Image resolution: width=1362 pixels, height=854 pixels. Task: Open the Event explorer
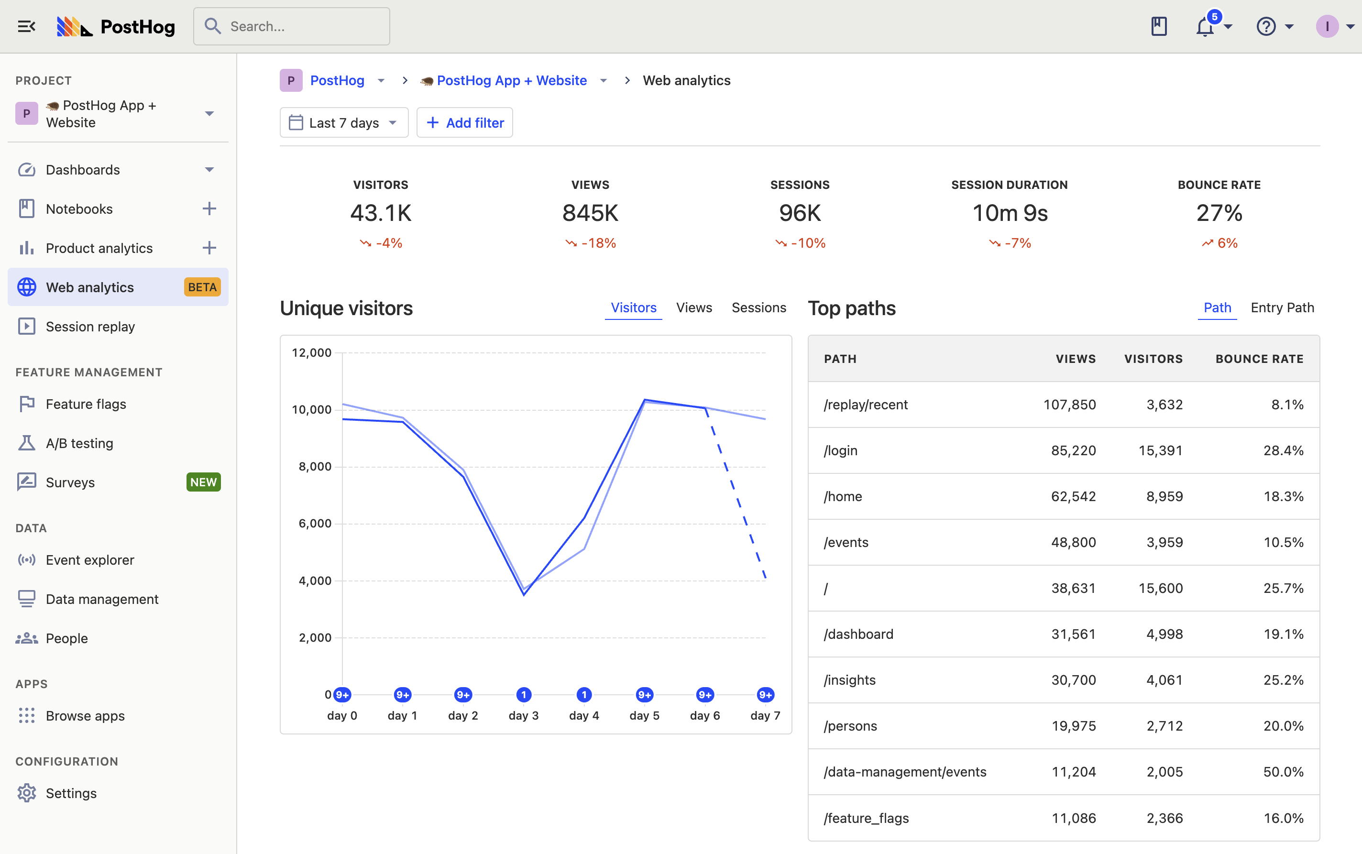[90, 560]
